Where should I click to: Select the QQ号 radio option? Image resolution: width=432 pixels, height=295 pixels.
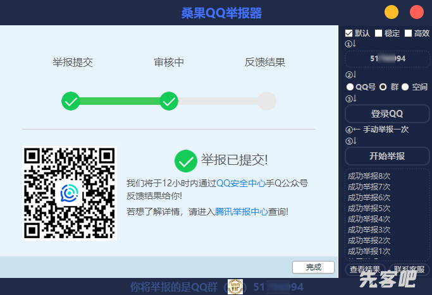pos(350,87)
